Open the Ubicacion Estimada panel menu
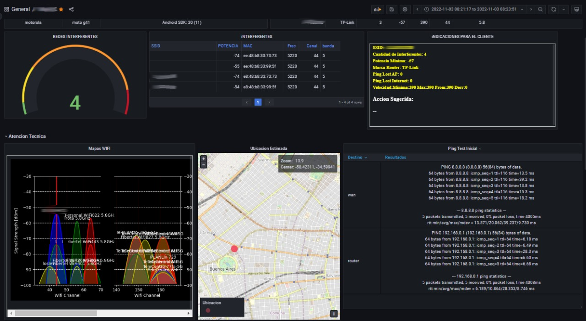 coord(268,148)
